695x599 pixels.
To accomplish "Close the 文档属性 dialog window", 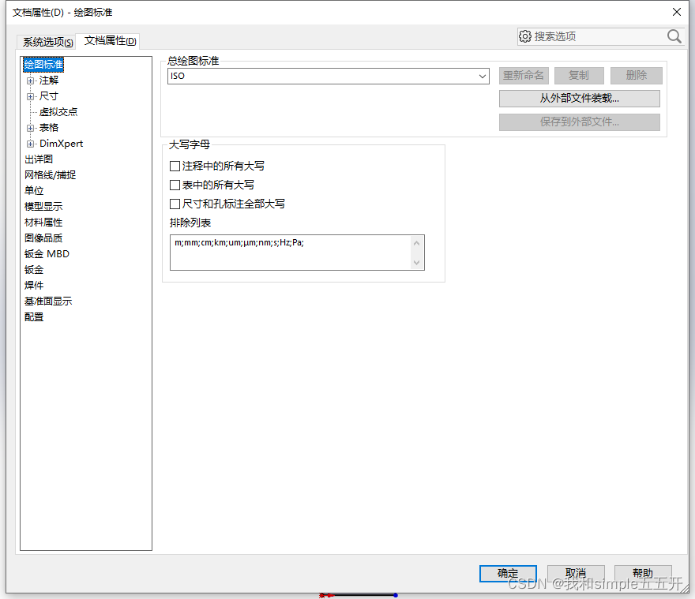I will (x=676, y=12).
